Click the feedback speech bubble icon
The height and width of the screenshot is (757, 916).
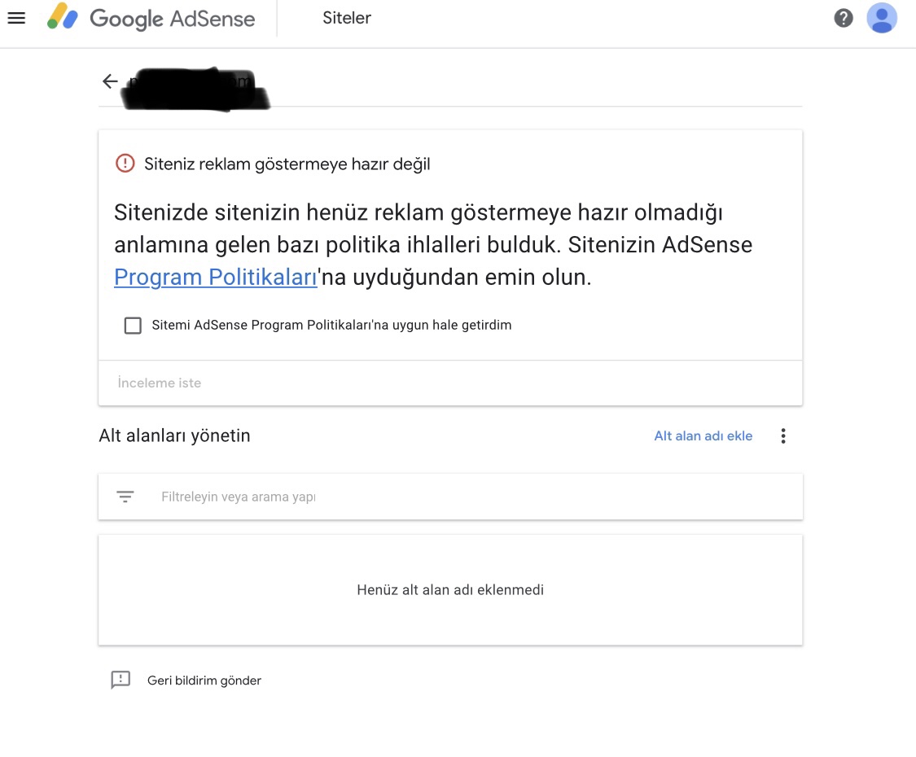[x=121, y=680]
